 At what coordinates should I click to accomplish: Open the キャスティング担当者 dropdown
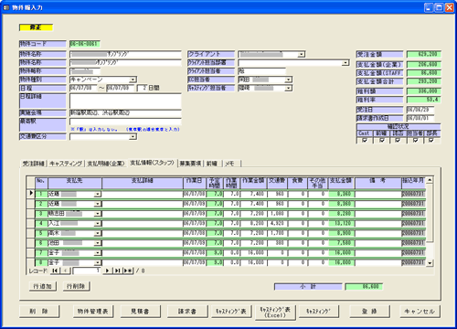pos(289,88)
